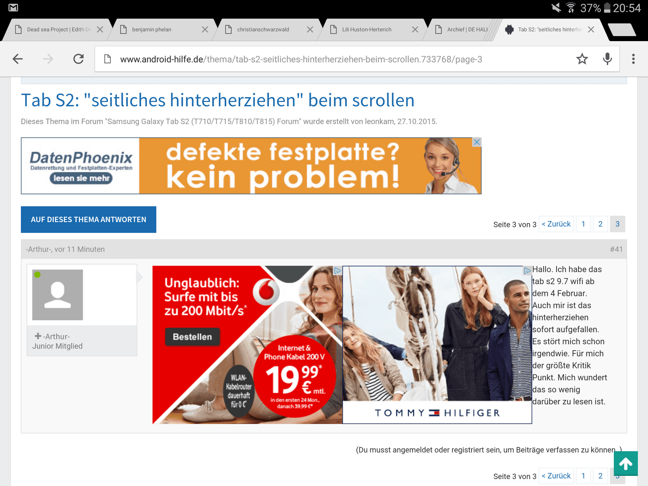Open the Tommy Hilfiger advertisement

pyautogui.click(x=437, y=344)
